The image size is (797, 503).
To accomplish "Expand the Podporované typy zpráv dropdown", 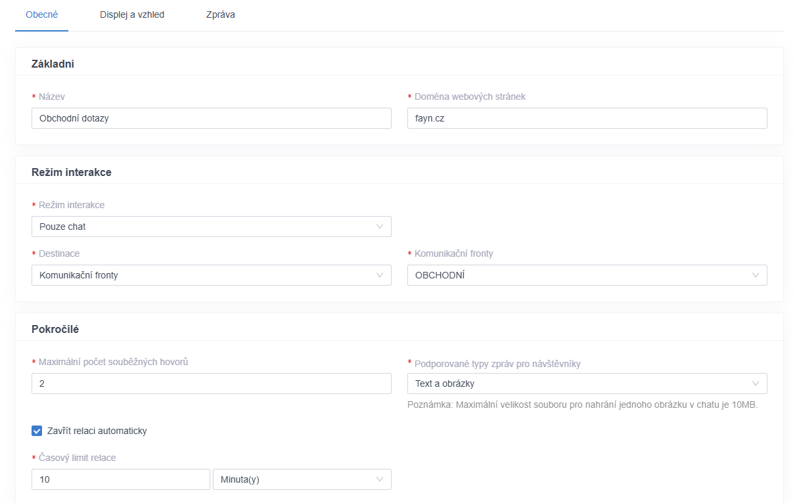I will click(586, 383).
